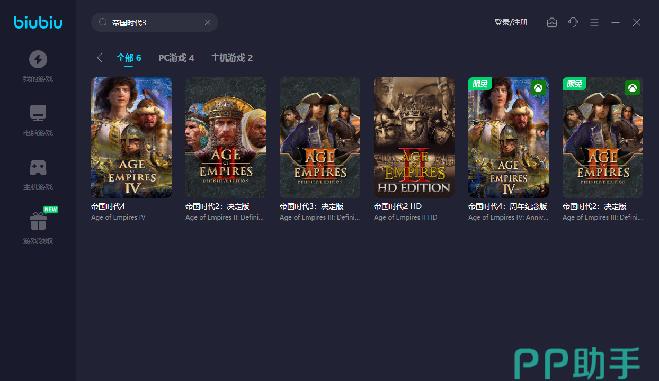
Task: Click the toolbox icon in the top bar
Action: [x=552, y=22]
